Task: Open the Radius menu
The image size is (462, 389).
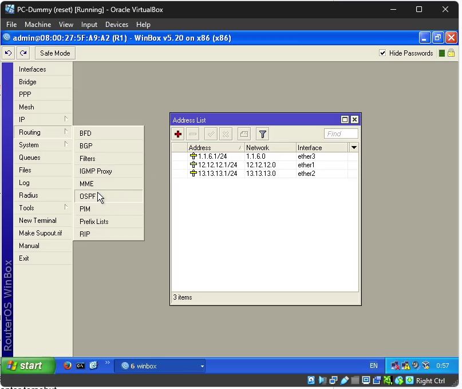Action: pos(43,195)
